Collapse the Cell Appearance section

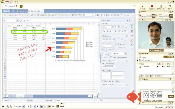[103, 61]
